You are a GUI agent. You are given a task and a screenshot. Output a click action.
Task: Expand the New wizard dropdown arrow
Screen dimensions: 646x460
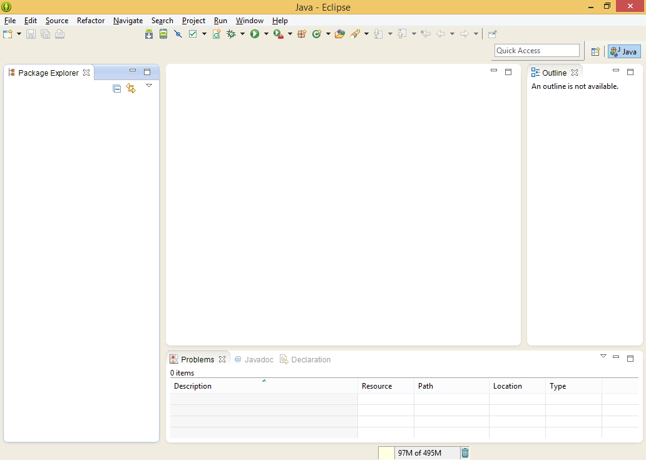coord(19,34)
